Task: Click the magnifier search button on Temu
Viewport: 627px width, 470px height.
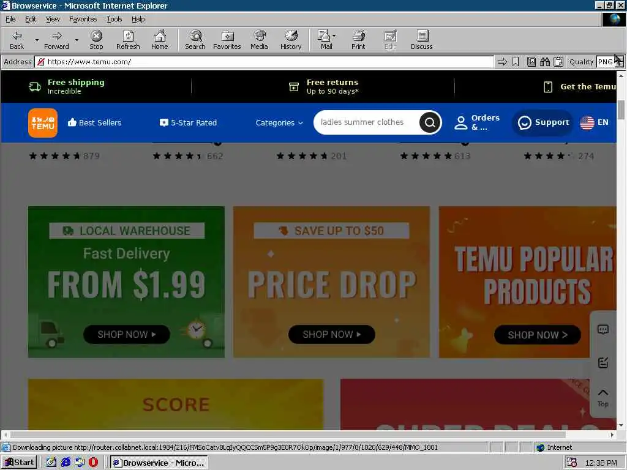Action: [x=430, y=122]
